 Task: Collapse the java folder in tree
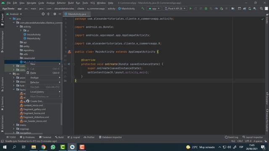[x=10, y=18]
